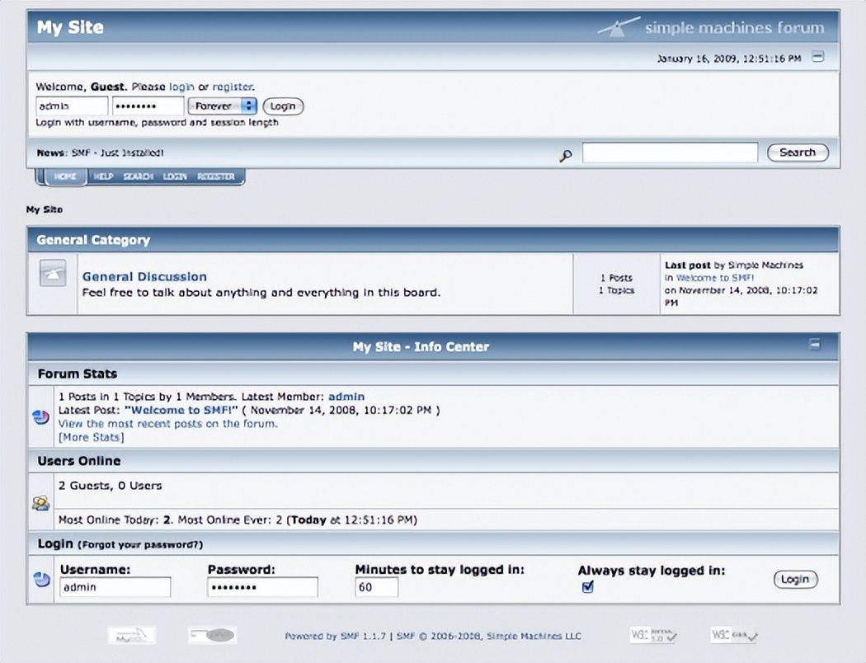Screen dimensions: 866x663
Task: Open the Powered by SMF 1.1.7 link
Action: click(x=335, y=636)
